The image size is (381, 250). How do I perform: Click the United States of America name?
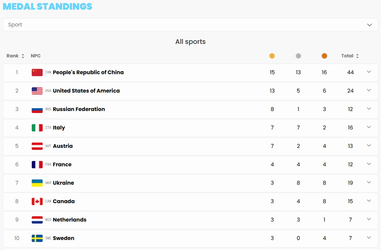[x=86, y=91]
